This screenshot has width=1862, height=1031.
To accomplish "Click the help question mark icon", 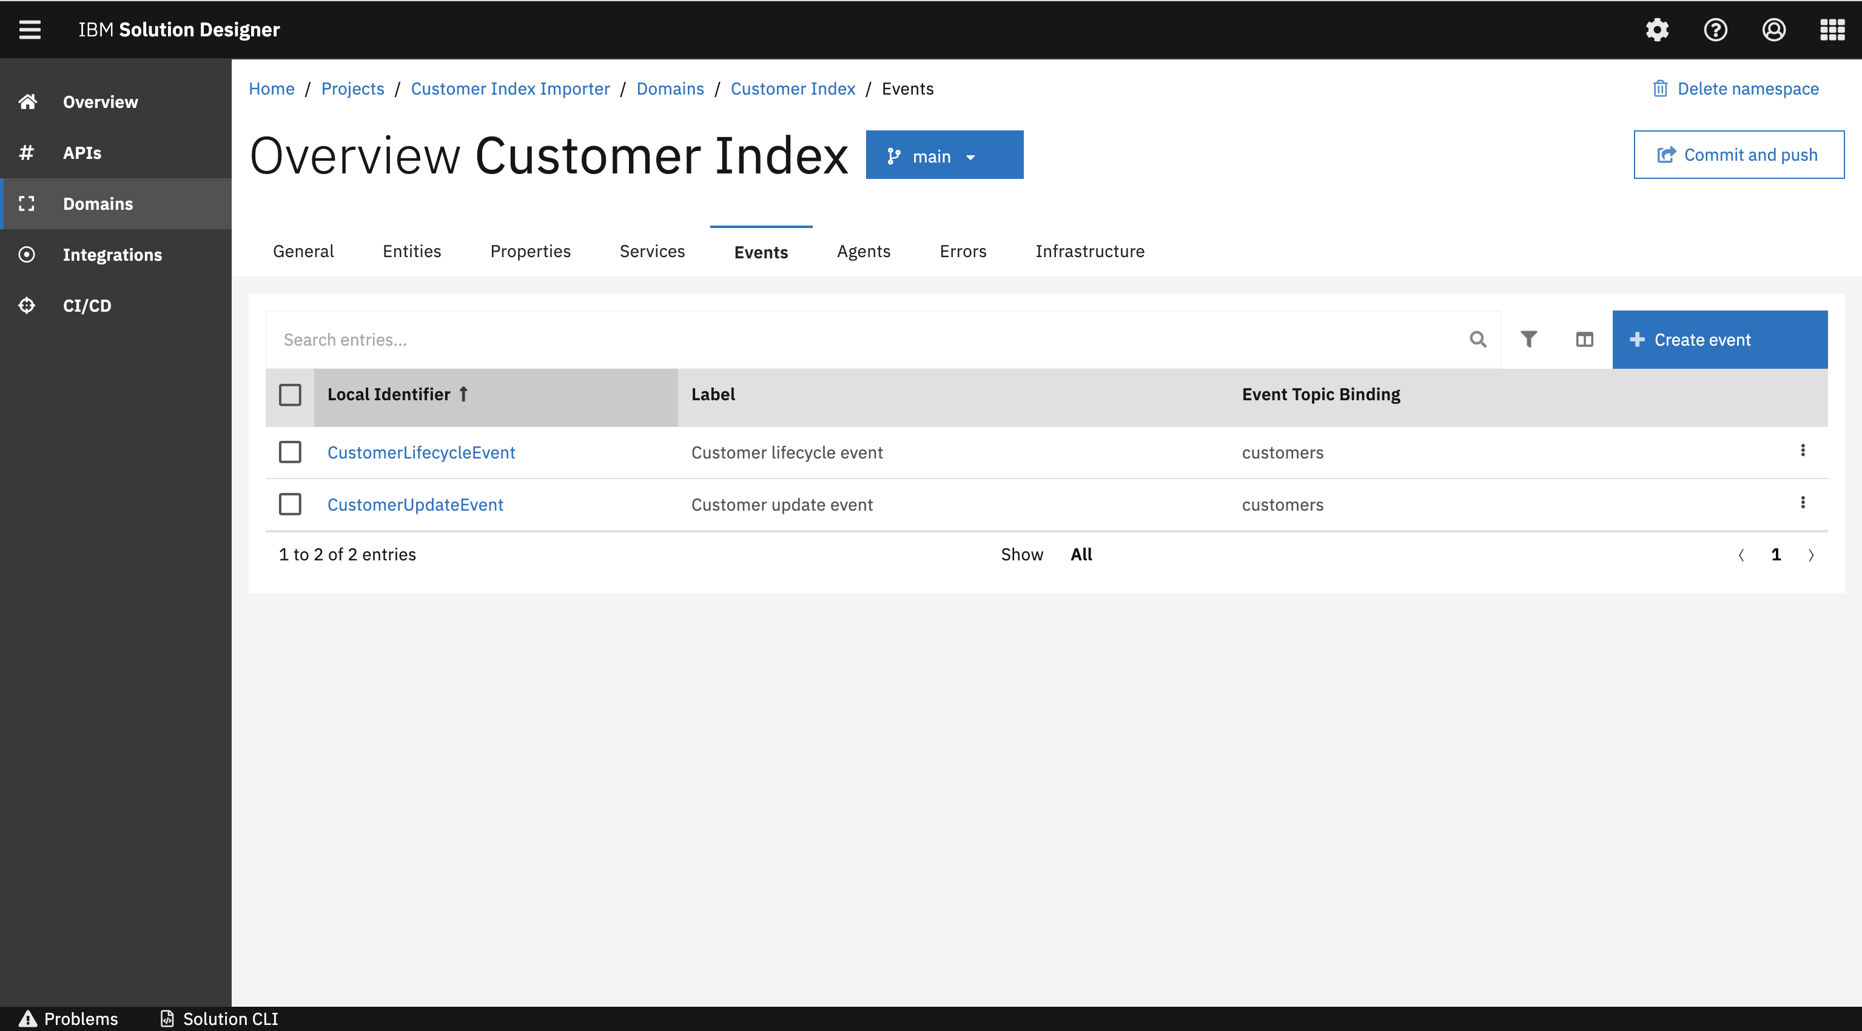I will pos(1715,30).
